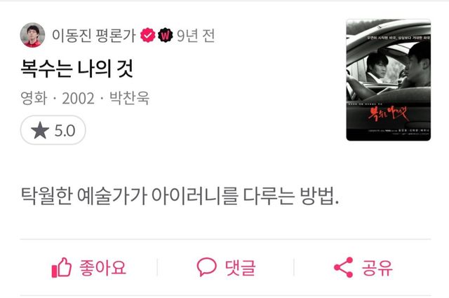This screenshot has width=449, height=298.
Task: Click the 9년 전 timestamp
Action: (x=196, y=36)
